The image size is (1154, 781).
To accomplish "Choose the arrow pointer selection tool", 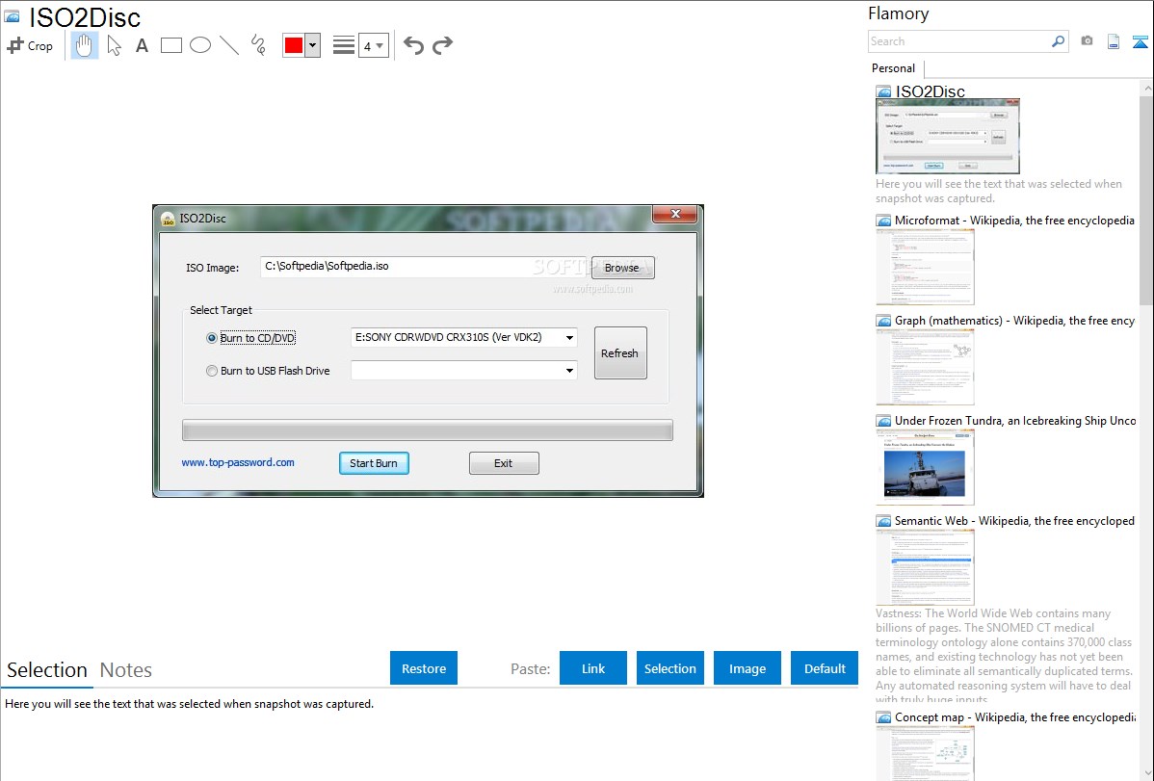I will pos(114,45).
